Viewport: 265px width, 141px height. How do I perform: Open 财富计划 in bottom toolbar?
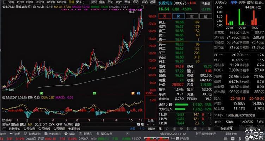[32, 134]
